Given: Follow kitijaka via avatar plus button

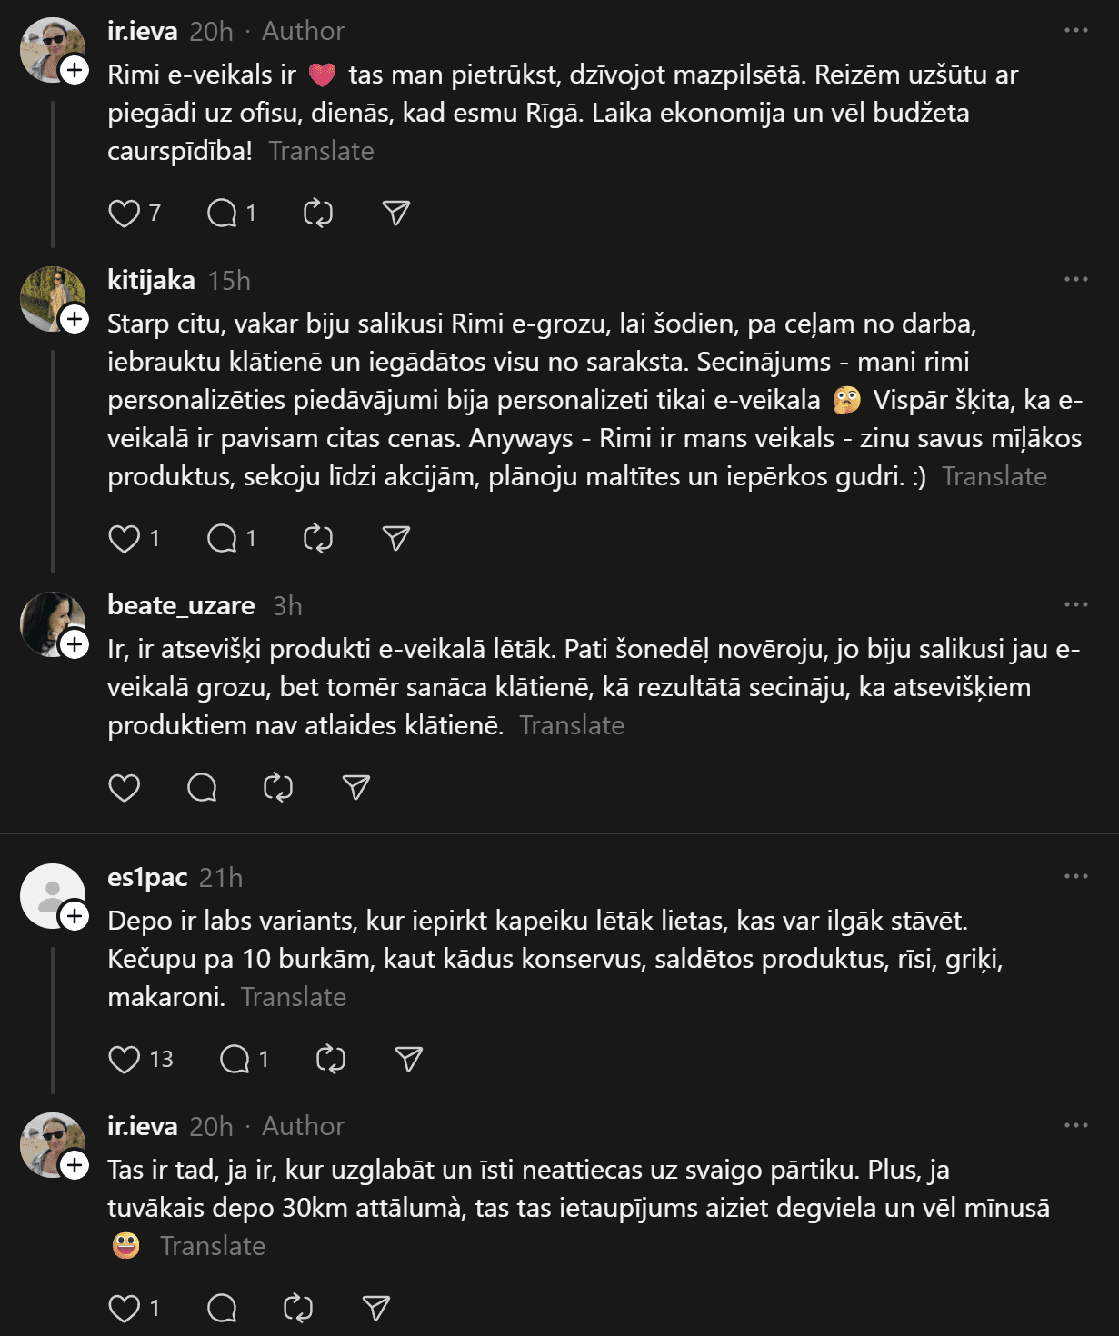Looking at the screenshot, I should point(75,319).
